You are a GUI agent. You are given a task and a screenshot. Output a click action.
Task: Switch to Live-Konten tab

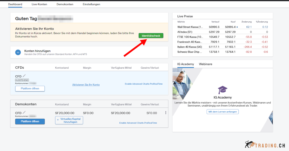[39, 4]
